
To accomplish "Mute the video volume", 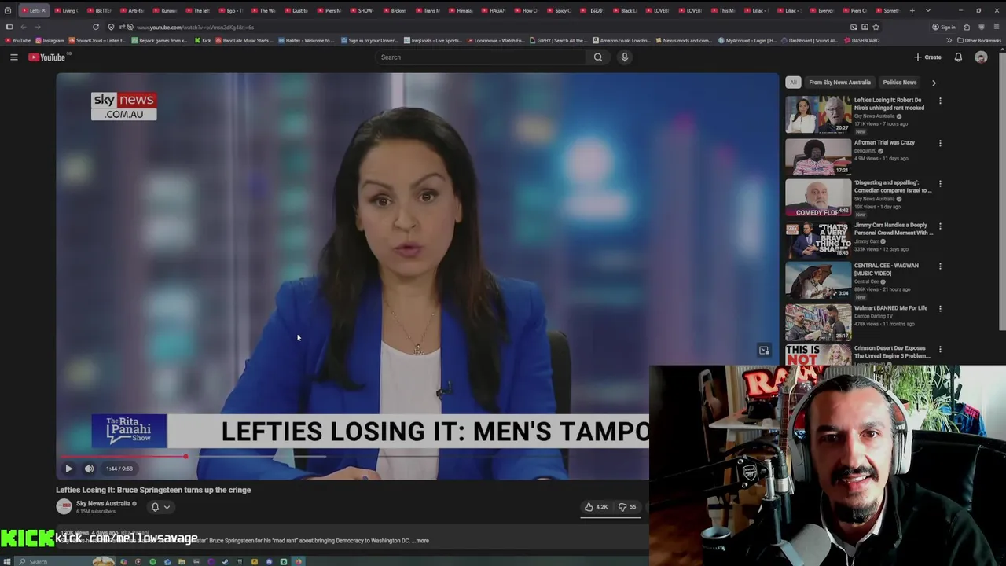I will point(89,469).
